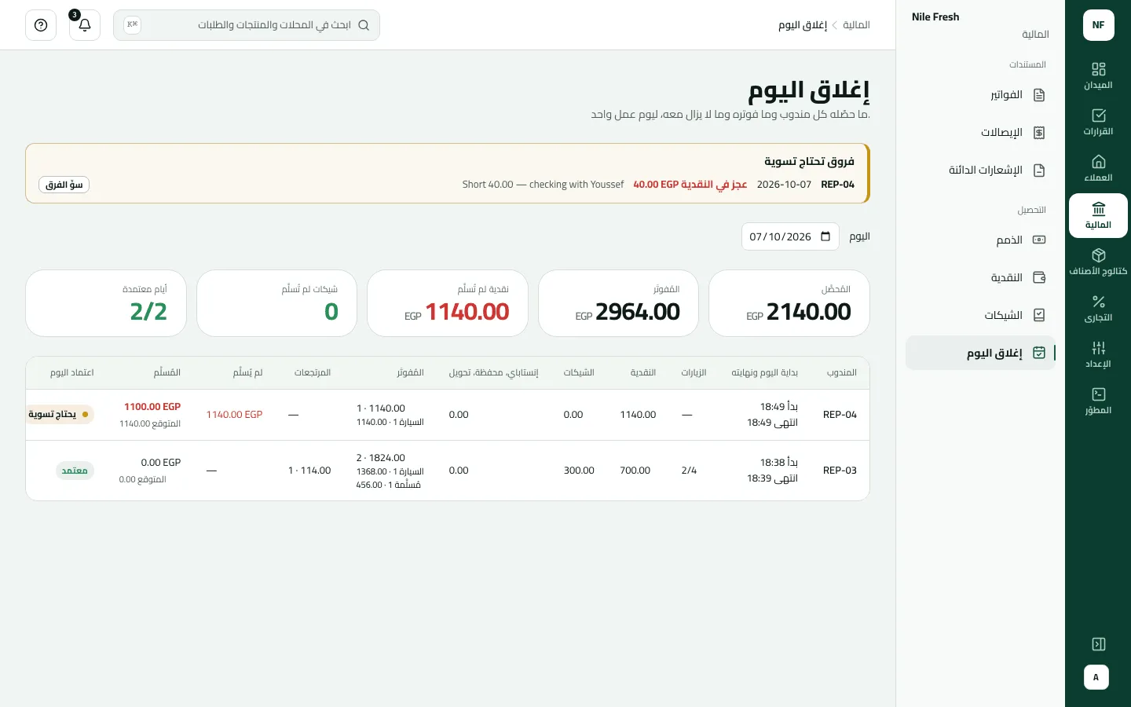Click the date field 07/10/2026
This screenshot has width=1131, height=707.
pos(790,236)
